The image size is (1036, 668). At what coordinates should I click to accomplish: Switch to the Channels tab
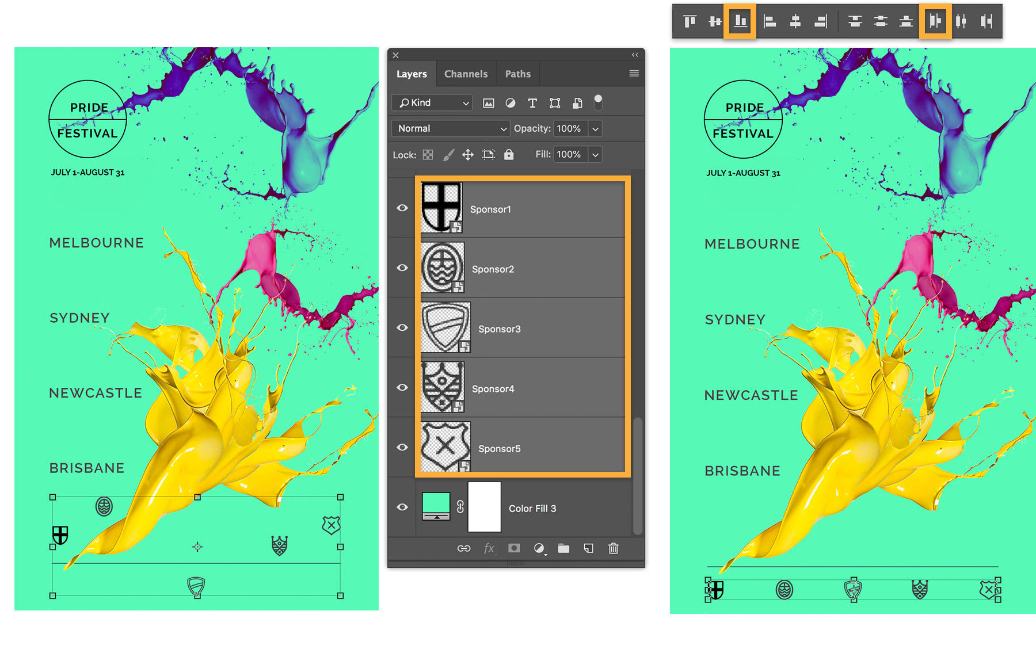click(x=466, y=74)
